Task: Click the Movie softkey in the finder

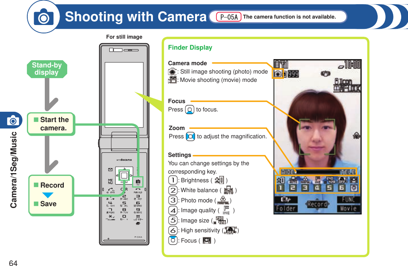Action: pos(348,208)
